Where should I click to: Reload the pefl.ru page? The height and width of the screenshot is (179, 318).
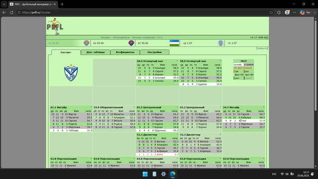(11, 12)
